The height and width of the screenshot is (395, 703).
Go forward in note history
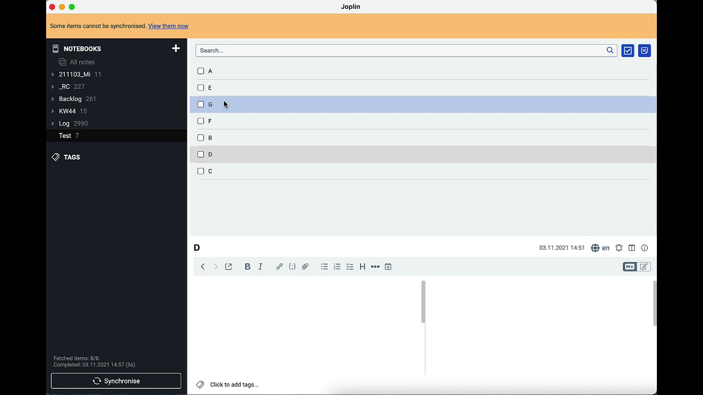(x=215, y=267)
